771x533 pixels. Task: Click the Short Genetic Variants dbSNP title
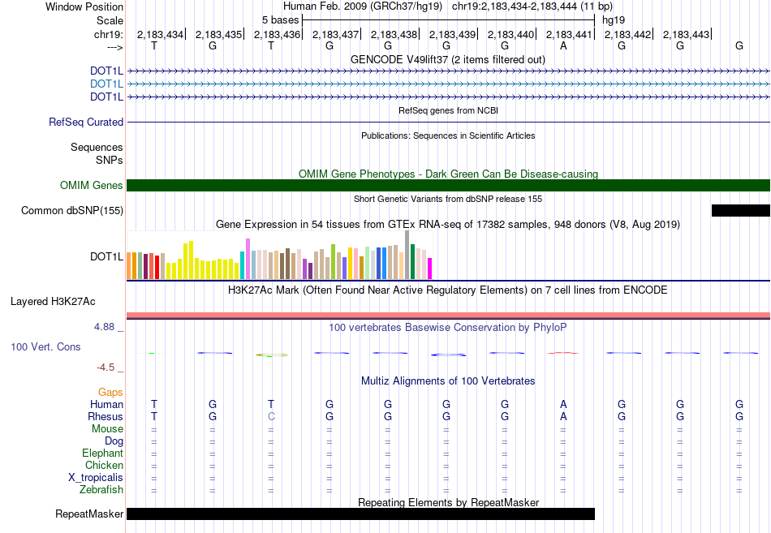[448, 199]
